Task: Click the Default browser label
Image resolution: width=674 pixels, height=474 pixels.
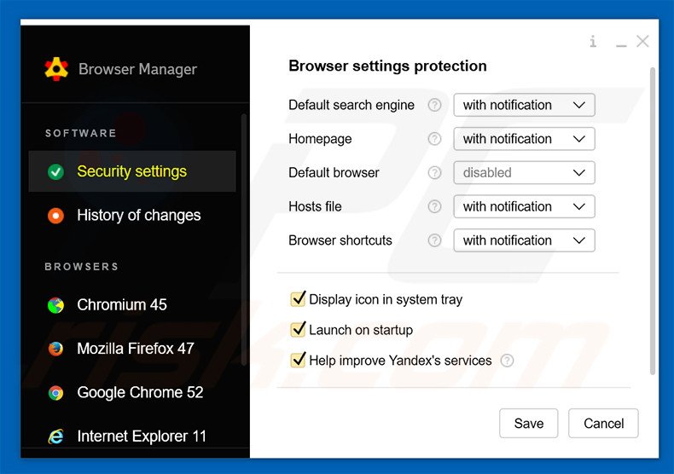Action: point(334,172)
